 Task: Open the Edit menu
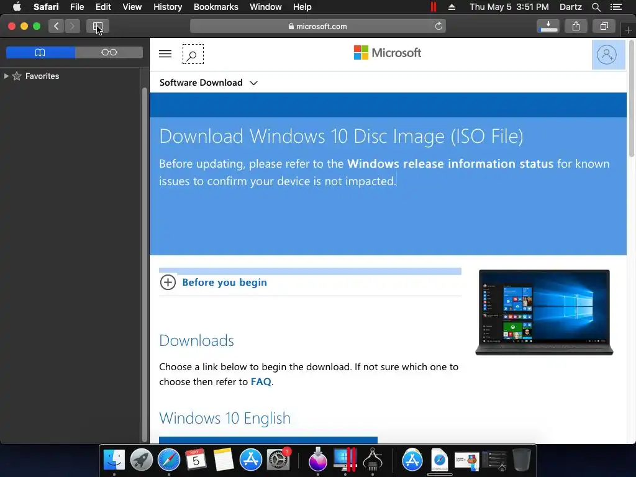(103, 7)
